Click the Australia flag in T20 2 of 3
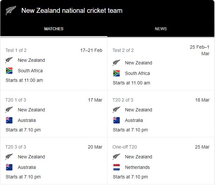This screenshot has width=215, height=185. coord(117,120)
